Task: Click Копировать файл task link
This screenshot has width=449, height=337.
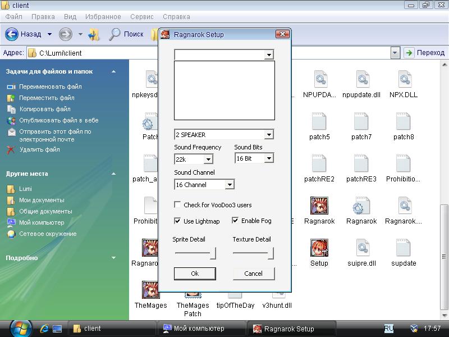Action: [45, 109]
